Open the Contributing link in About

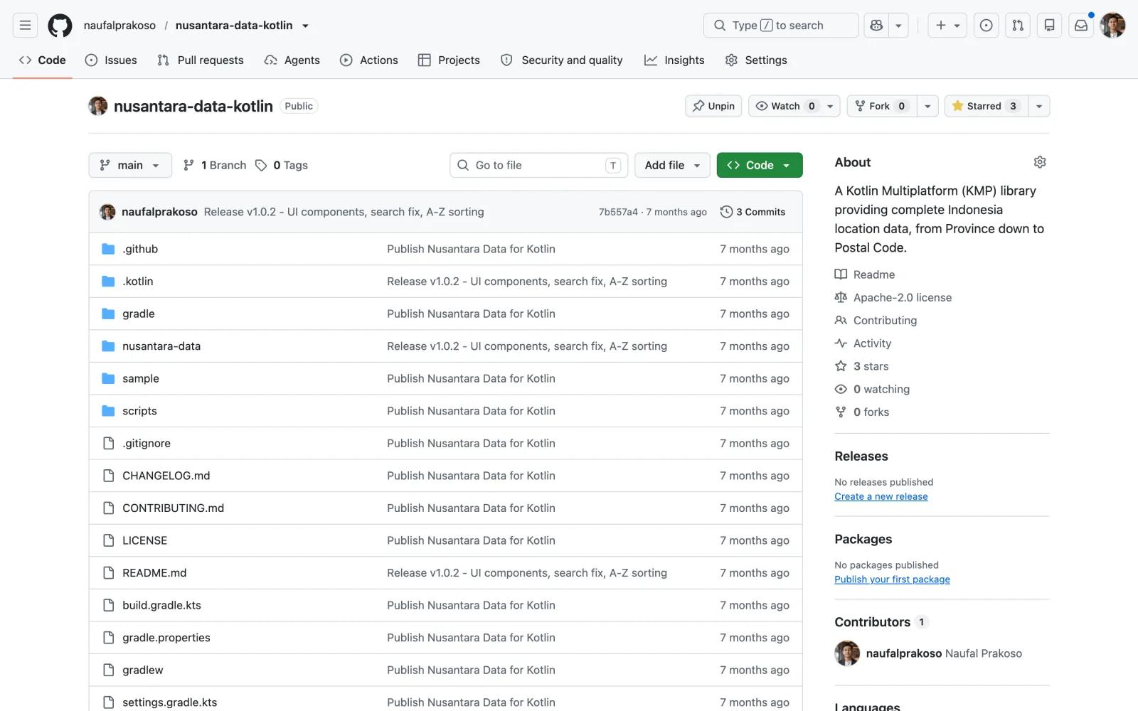pos(885,321)
